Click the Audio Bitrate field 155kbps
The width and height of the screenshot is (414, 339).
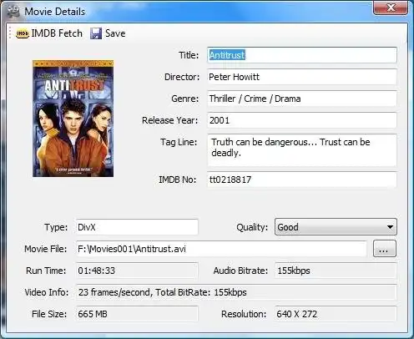coord(336,271)
